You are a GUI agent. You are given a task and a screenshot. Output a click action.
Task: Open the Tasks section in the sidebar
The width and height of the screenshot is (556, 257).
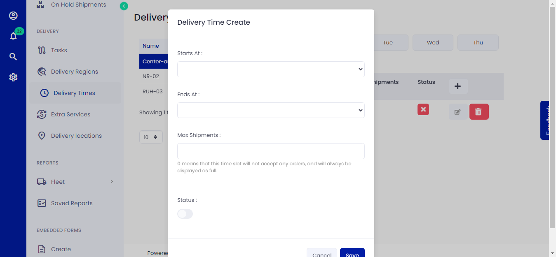click(58, 50)
